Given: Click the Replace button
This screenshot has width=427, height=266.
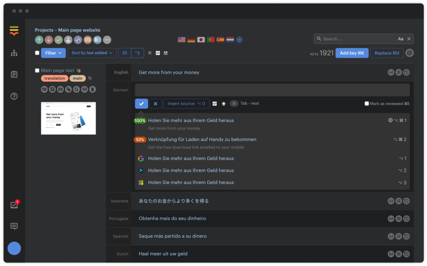Looking at the screenshot, I should [x=387, y=53].
